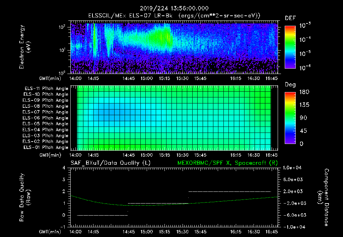Click the Electron Energy (eV) axis label
This screenshot has height=237, width=343.
click(x=25, y=47)
